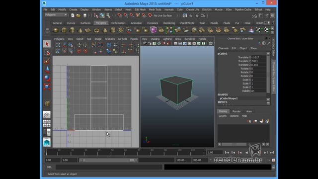Click go to start of playback
This screenshot has height=179, width=318.
coord(227,153)
